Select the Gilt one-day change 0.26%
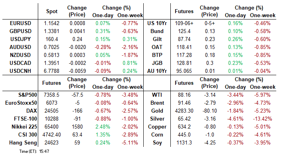This screenshot has width=285, height=158. point(235,39)
